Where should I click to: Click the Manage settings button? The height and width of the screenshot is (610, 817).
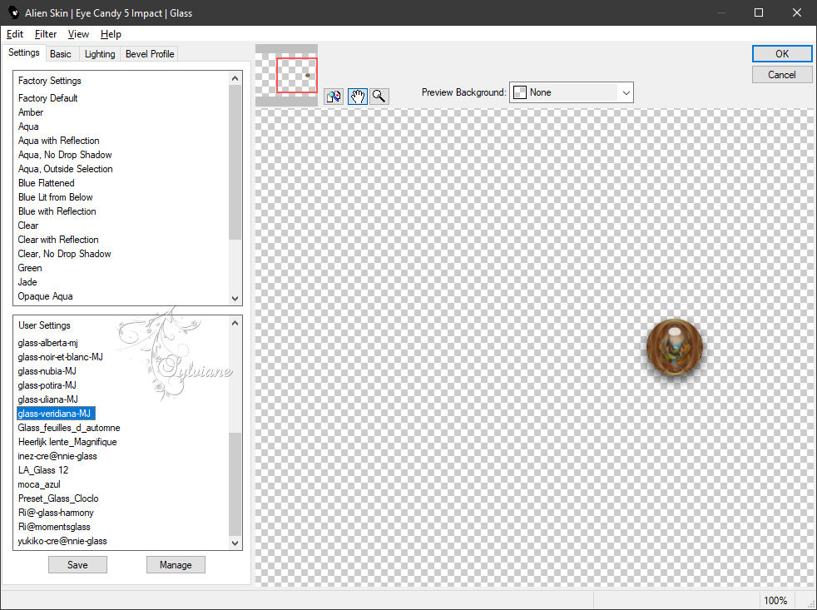coord(176,564)
